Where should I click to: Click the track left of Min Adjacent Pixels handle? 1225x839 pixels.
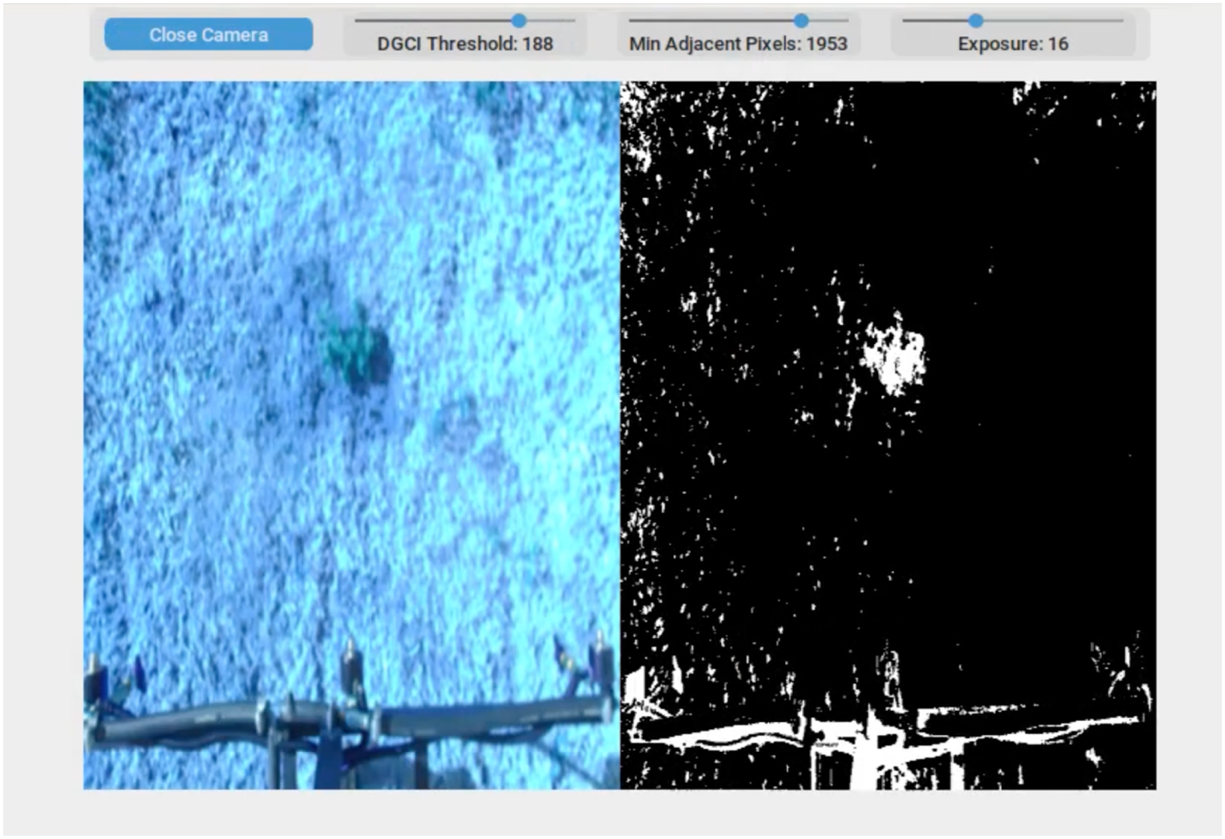(x=712, y=21)
